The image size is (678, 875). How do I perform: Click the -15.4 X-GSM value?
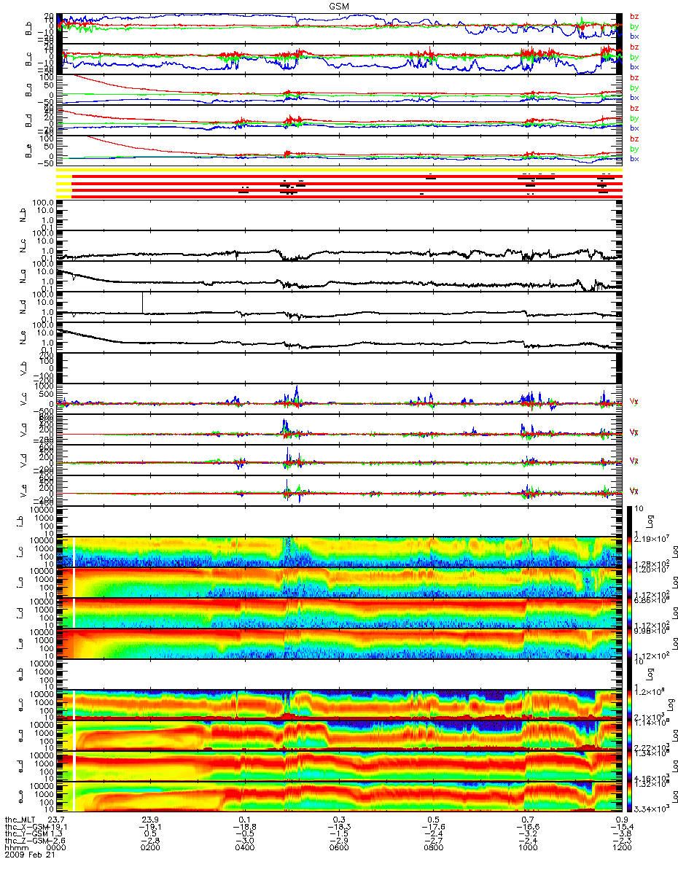coord(622,828)
